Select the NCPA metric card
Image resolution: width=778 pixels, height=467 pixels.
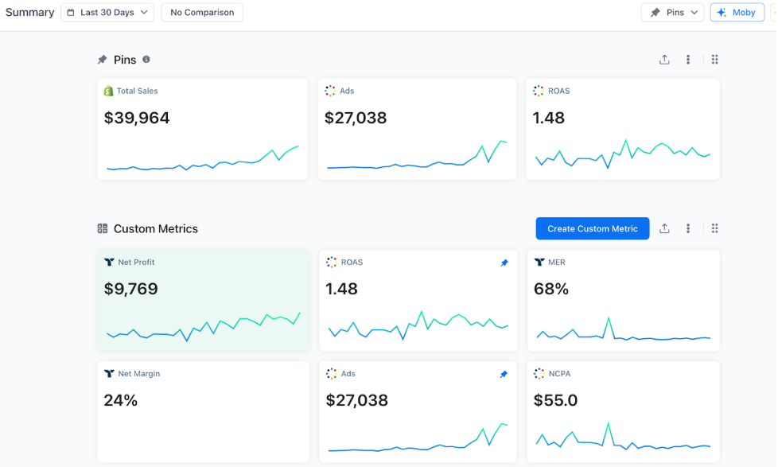tap(623, 411)
